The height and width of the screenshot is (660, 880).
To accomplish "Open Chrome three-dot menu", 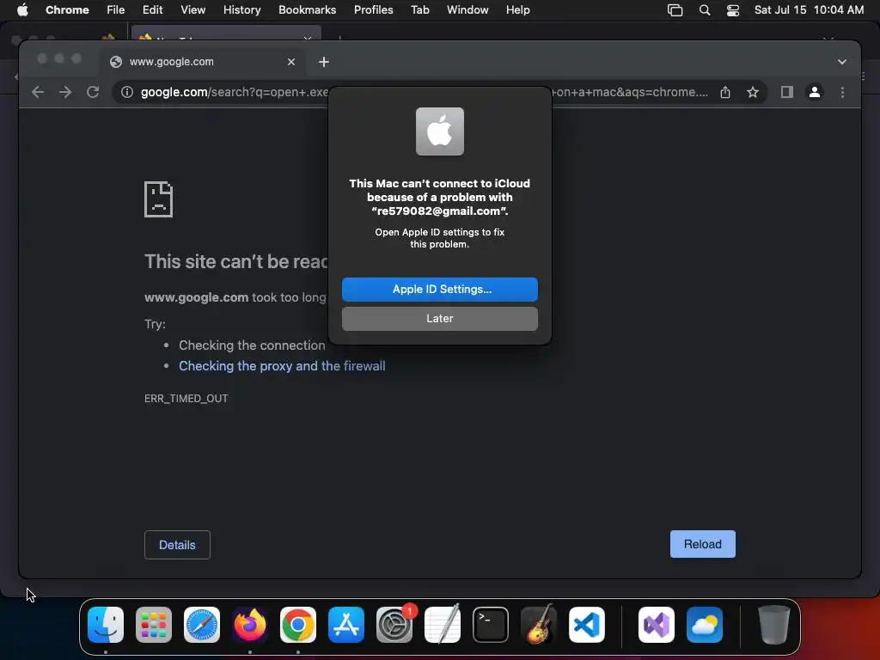I will point(842,92).
